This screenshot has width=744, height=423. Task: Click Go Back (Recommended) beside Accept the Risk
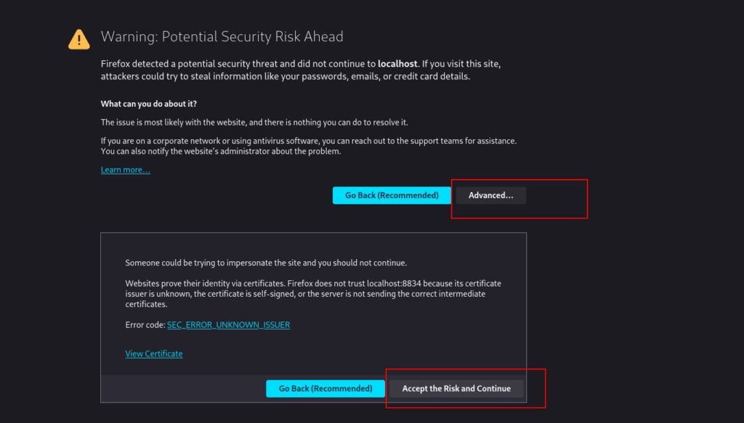click(325, 388)
